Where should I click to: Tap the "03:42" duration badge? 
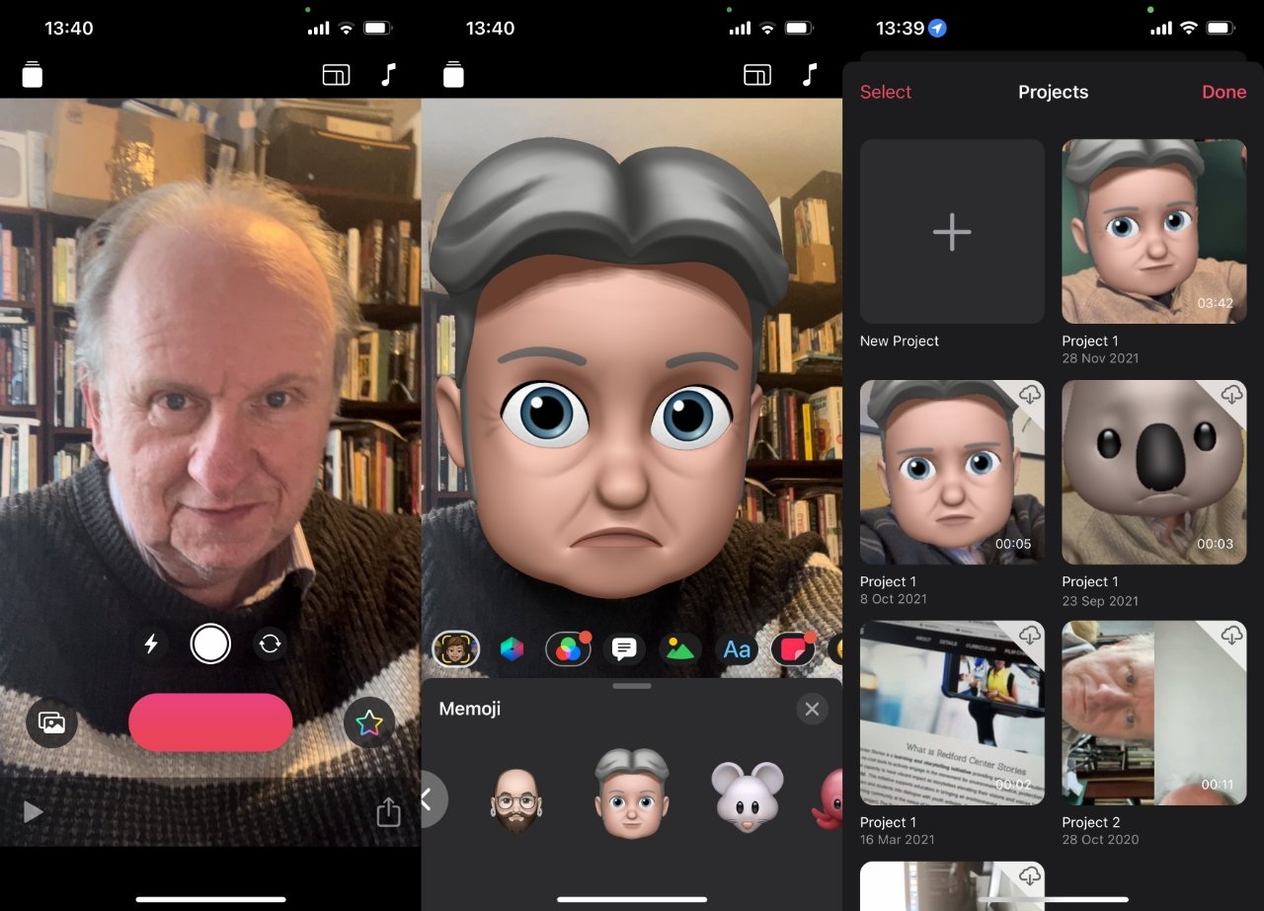point(1216,303)
